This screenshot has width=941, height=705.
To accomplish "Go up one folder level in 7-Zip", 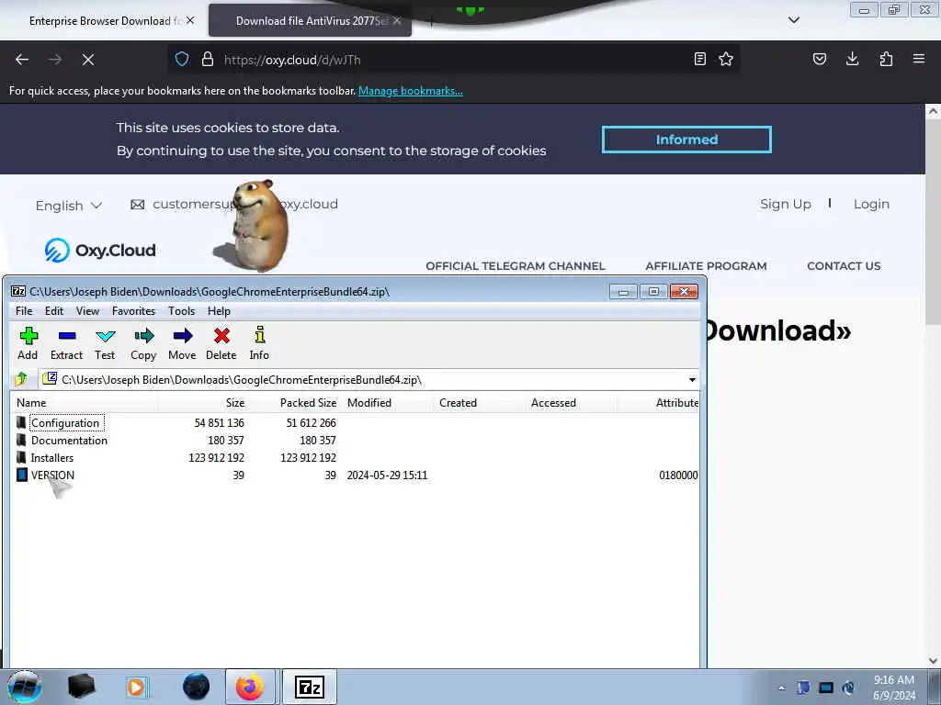I will coord(22,379).
